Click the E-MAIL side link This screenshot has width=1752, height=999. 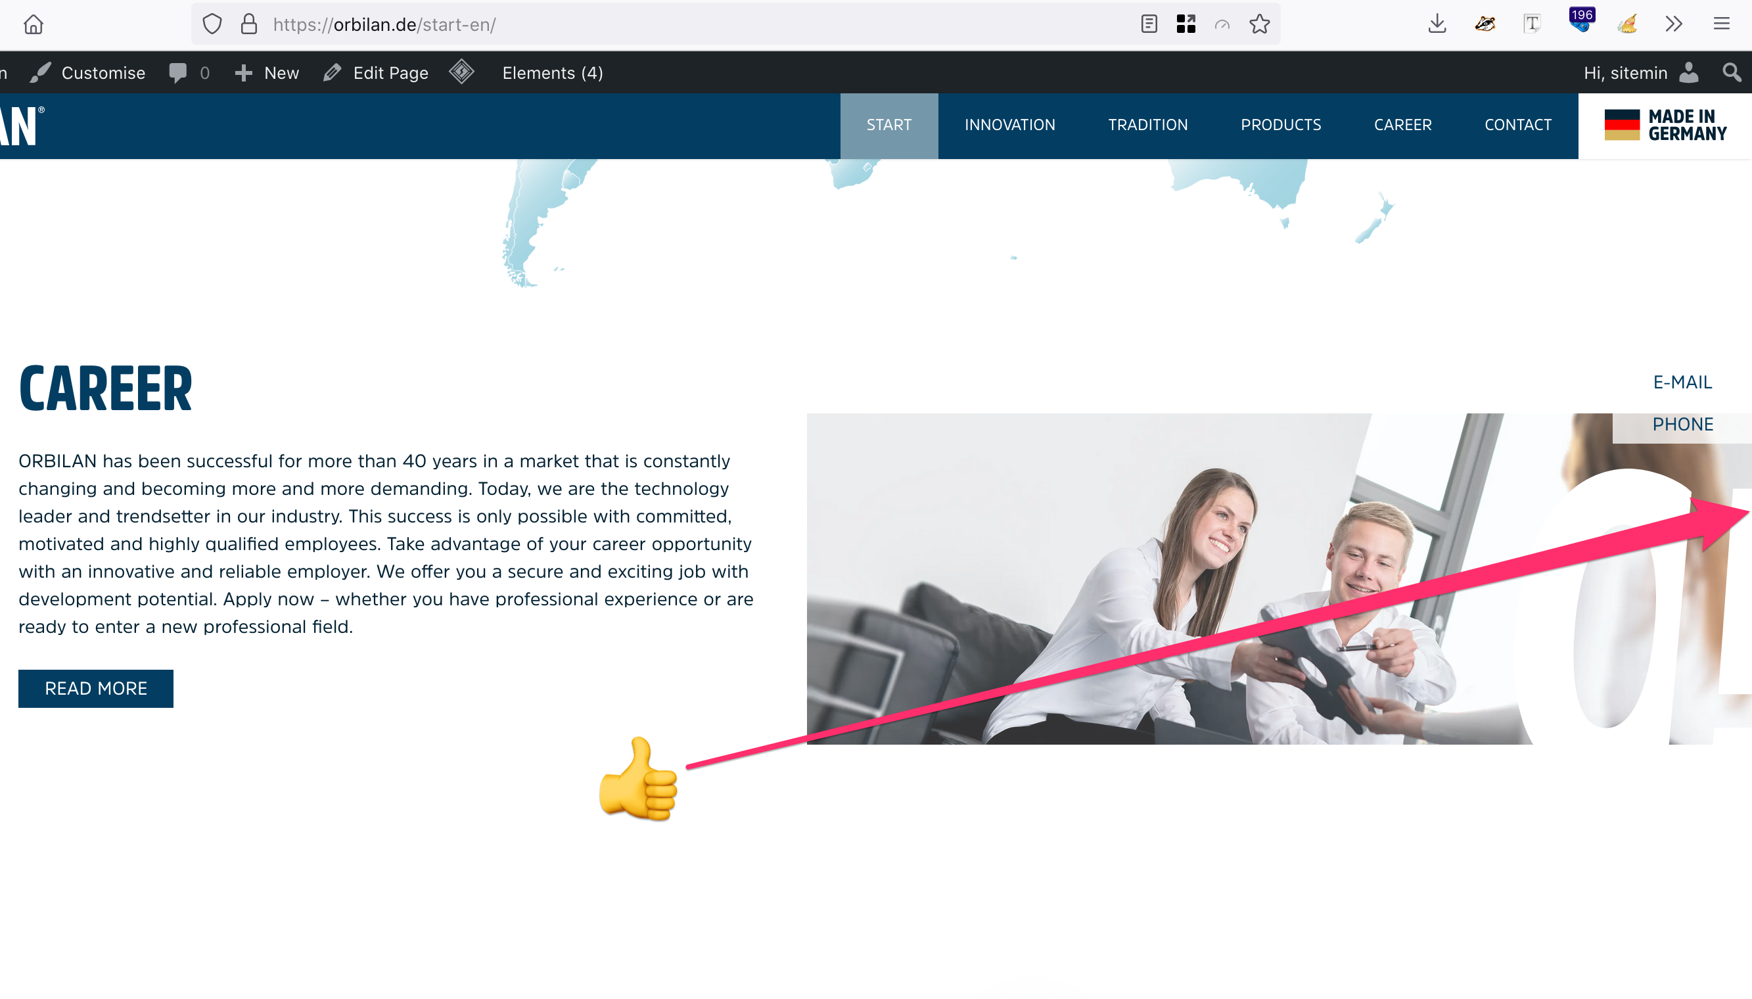(x=1682, y=382)
